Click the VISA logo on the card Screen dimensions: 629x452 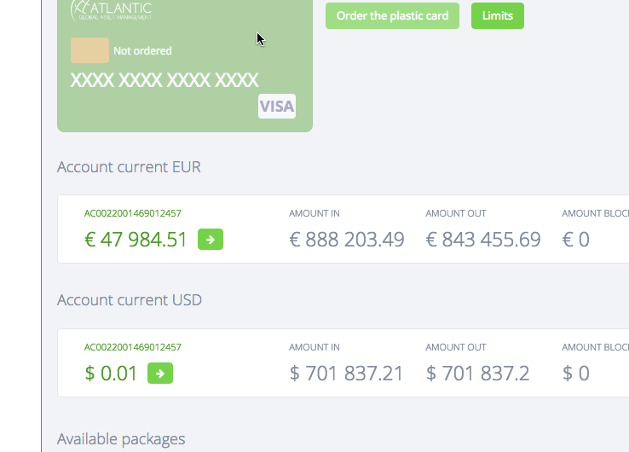276,106
